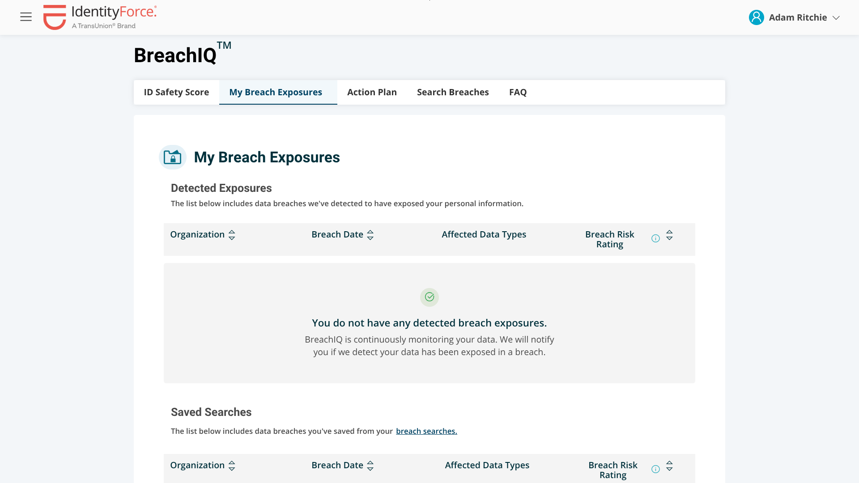859x483 pixels.
Task: Follow the breach searches link
Action: click(x=426, y=431)
